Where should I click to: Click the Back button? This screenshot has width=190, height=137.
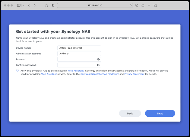pos(130,113)
